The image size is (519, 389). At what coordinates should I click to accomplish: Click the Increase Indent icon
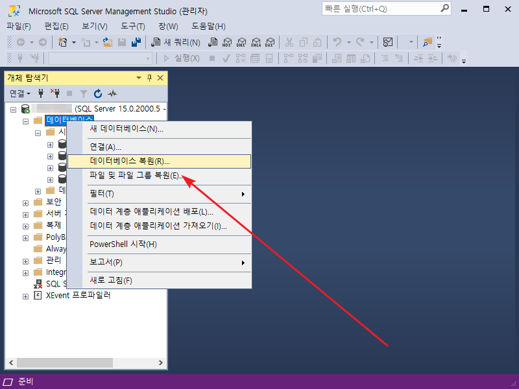click(x=432, y=58)
